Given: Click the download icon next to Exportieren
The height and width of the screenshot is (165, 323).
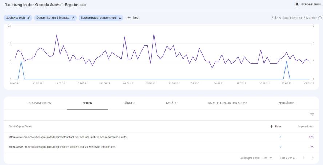Looking at the screenshot, I should [297, 4].
